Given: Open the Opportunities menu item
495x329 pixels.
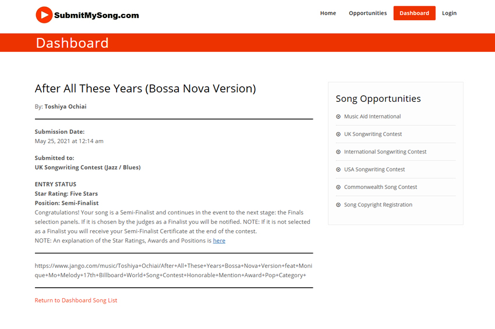Looking at the screenshot, I should [x=367, y=13].
